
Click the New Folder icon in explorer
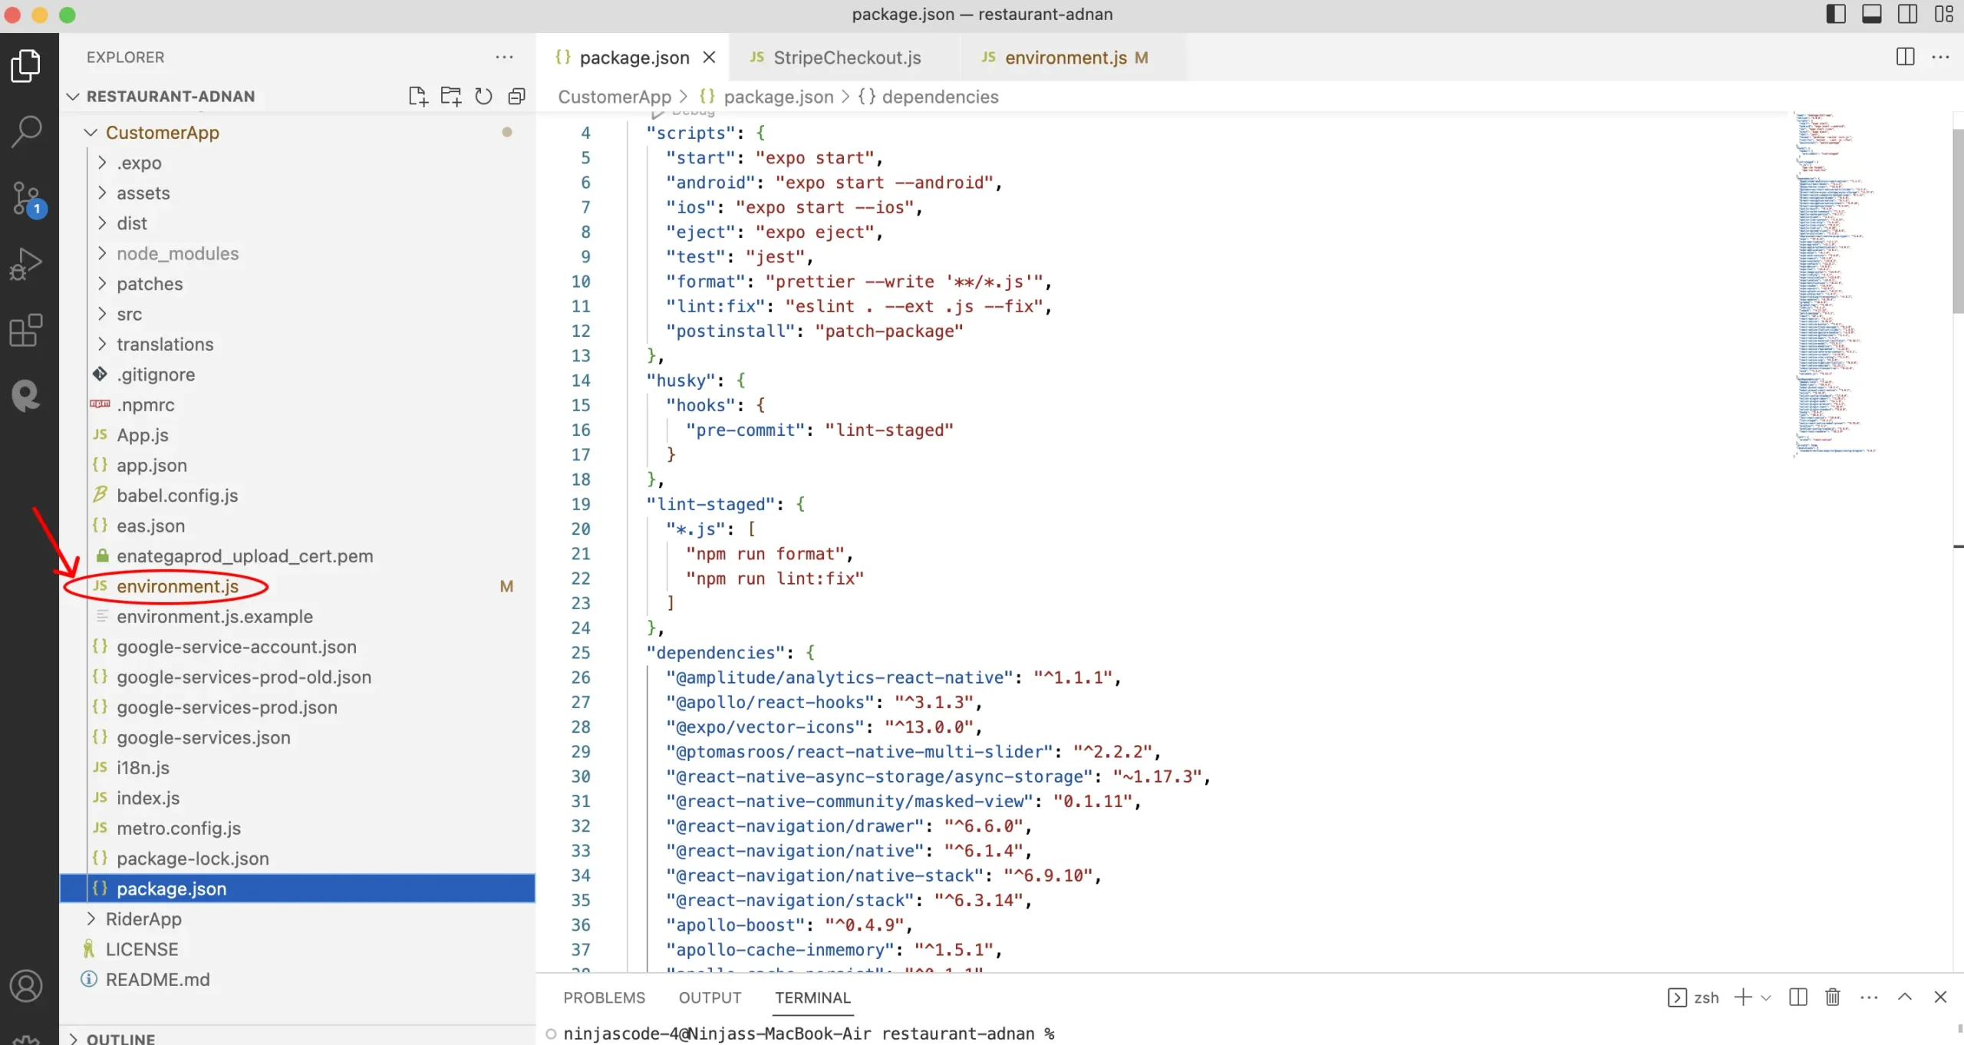(x=450, y=96)
